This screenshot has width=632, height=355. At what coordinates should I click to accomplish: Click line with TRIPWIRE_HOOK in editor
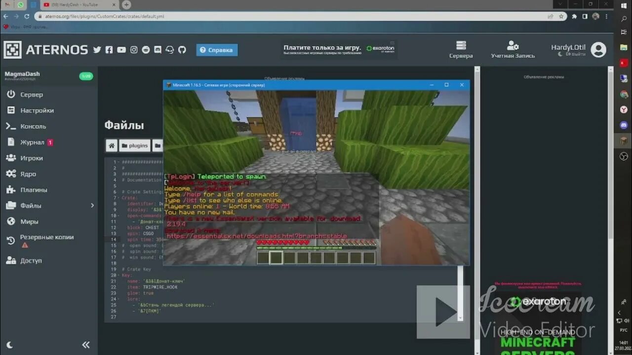coord(152,287)
